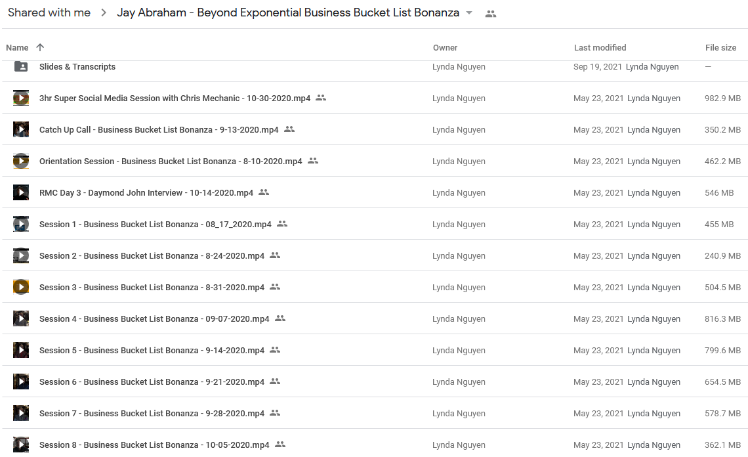The image size is (748, 457).
Task: Sort by File size column header
Action: point(721,48)
